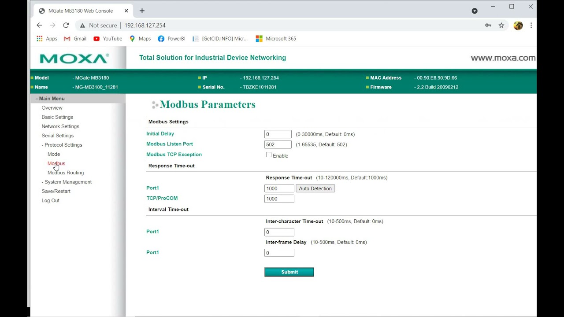Enable Modbus TCP Exception checkbox
The height and width of the screenshot is (317, 564).
pyautogui.click(x=269, y=155)
